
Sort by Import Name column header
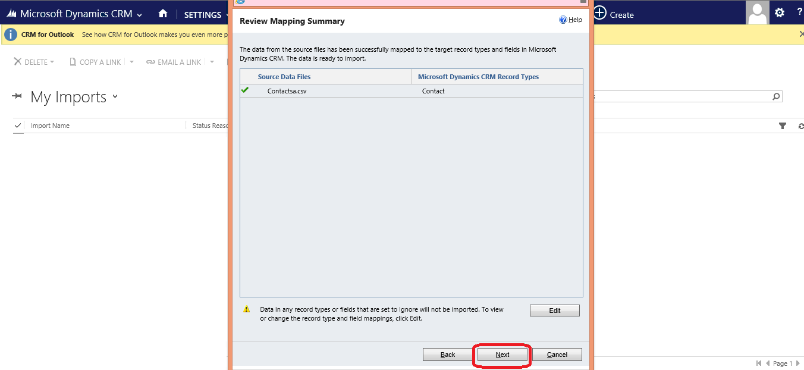click(50, 126)
